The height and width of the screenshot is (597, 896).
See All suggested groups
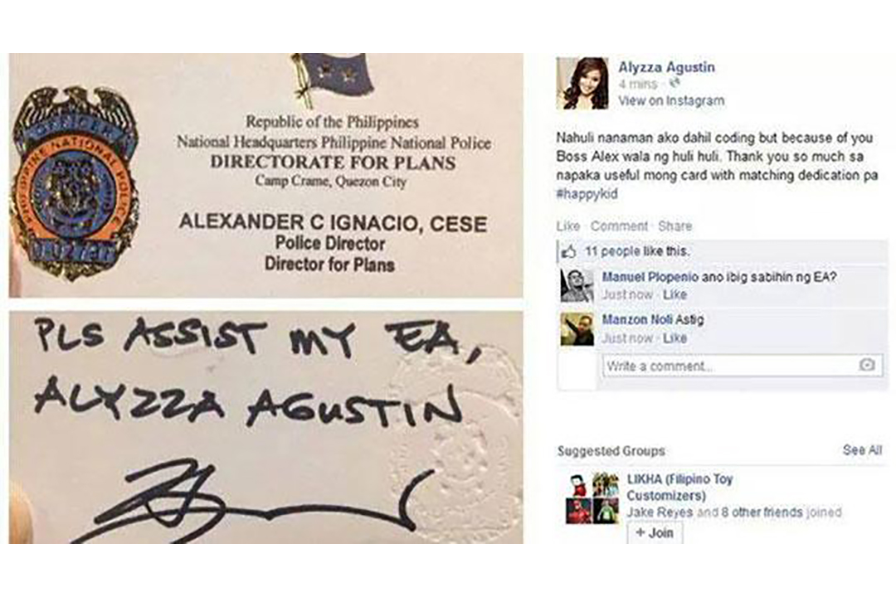coord(862,450)
